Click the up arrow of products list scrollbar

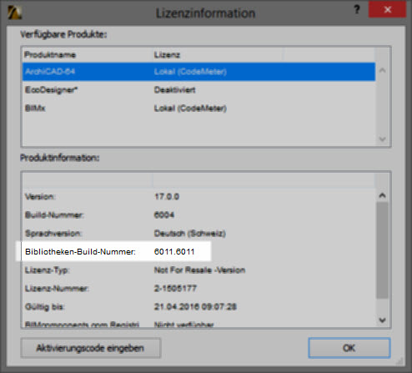click(383, 70)
